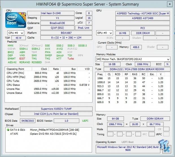Click the RDSEED feature label

pos(37,62)
